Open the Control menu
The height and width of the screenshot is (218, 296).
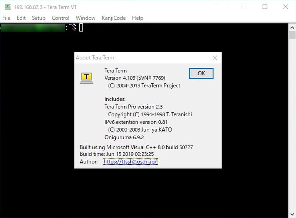point(60,18)
